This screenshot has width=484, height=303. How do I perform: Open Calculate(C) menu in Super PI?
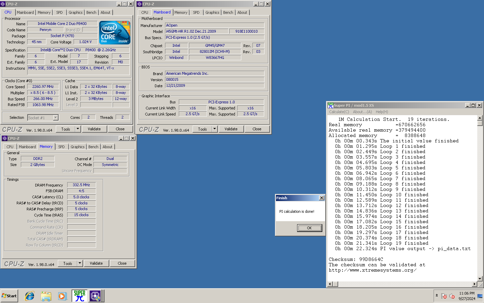(339, 112)
